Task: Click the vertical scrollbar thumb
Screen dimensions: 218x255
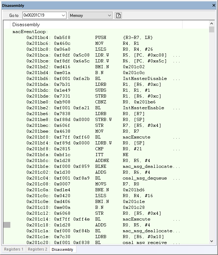Action: point(211,30)
